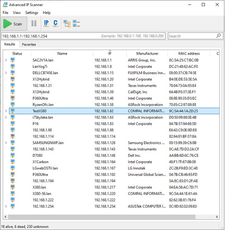This screenshot has height=230, width=225.
Task: Click the horizontal scrollbar right arrow
Action: [x=217, y=217]
